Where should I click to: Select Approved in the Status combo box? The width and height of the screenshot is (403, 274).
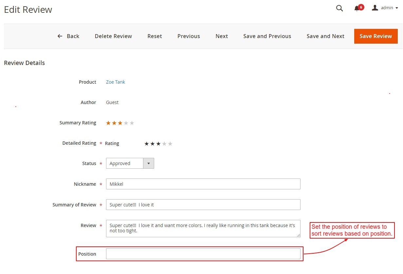124,163
